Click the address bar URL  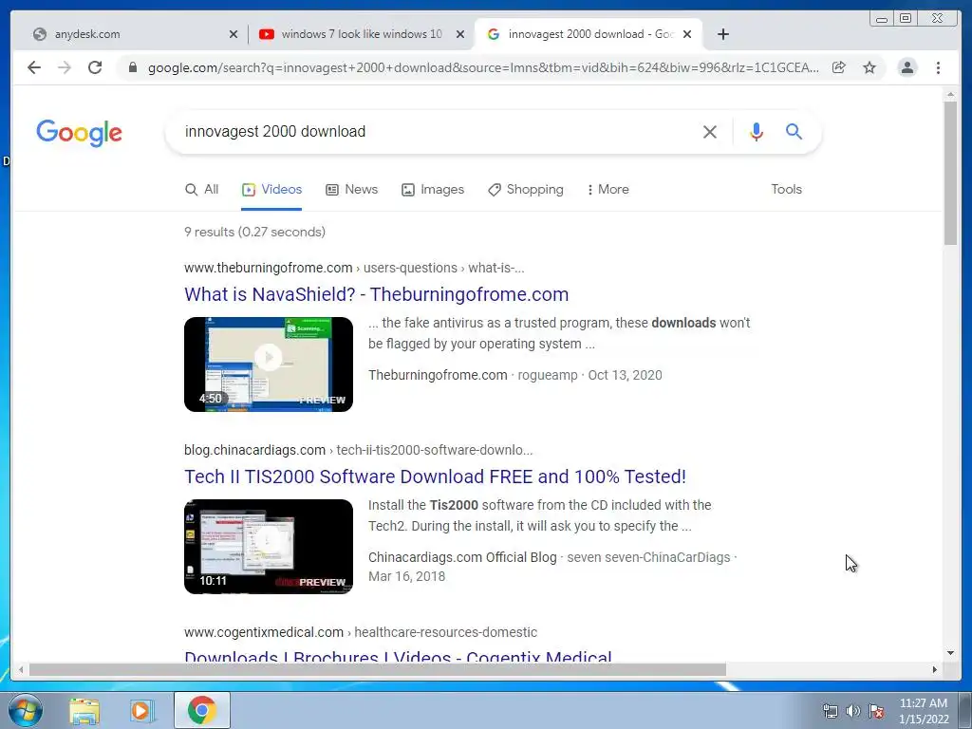483,67
